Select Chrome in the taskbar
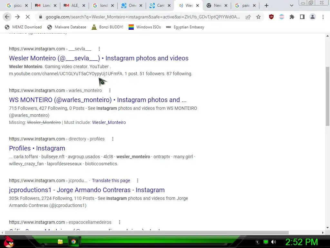The width and height of the screenshot is (330, 248). (73, 242)
